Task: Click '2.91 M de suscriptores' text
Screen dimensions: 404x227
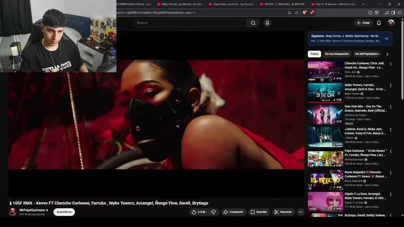Action: 32,214
